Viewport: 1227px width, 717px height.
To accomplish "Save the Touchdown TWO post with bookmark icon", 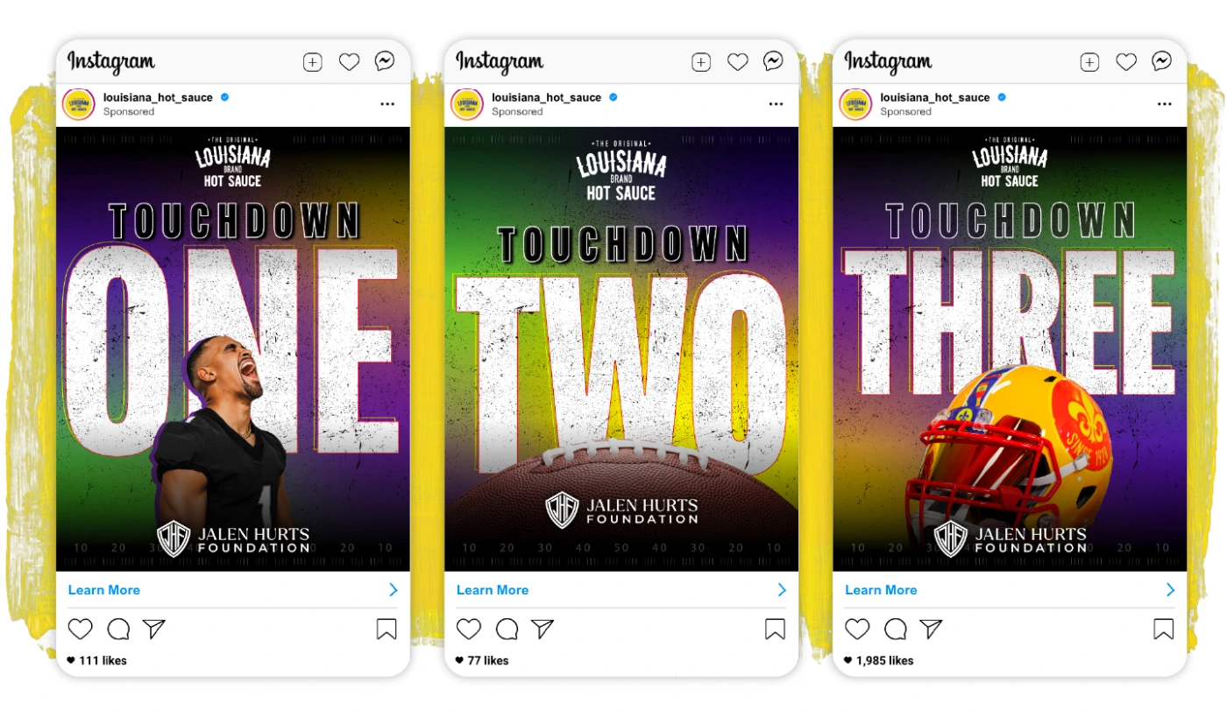I will pos(775,629).
